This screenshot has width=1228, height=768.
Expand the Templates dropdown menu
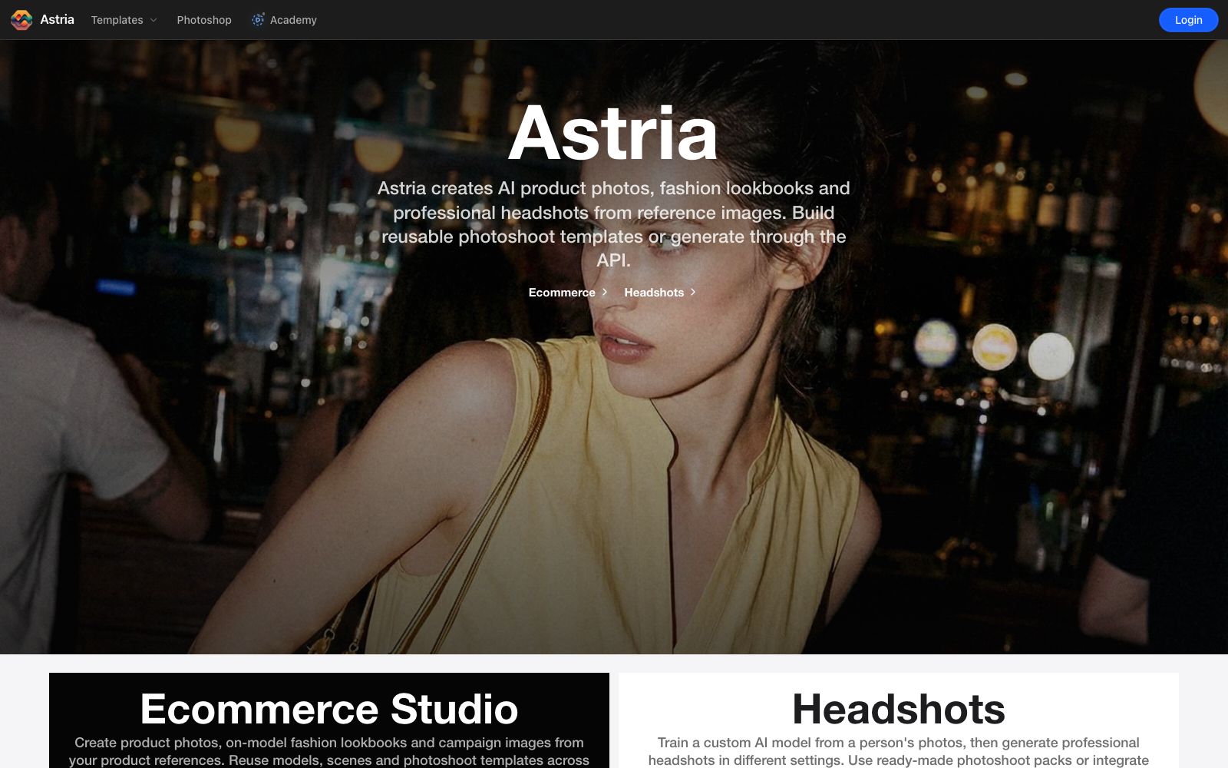124,20
